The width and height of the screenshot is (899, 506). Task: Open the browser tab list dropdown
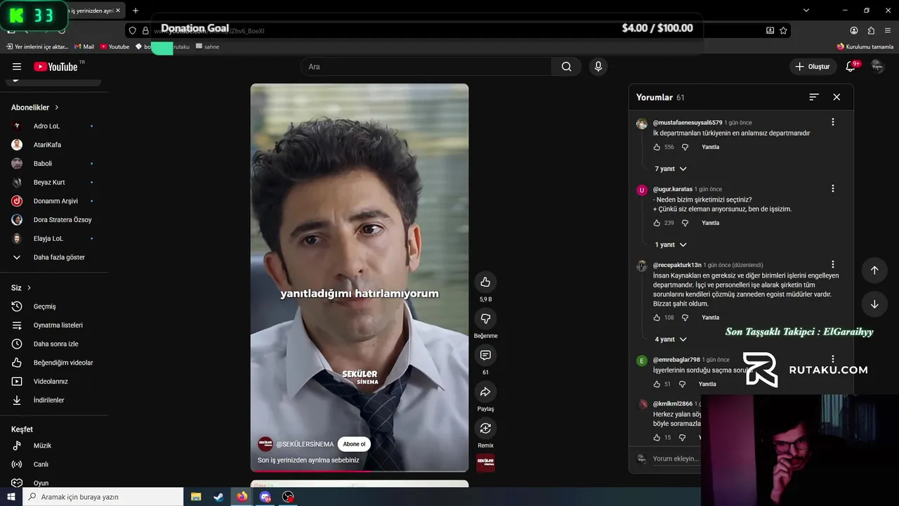[x=806, y=11]
